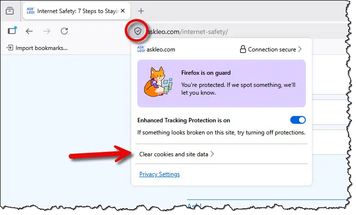Click the fox illustration in the panel
356x215 pixels.
click(x=157, y=83)
